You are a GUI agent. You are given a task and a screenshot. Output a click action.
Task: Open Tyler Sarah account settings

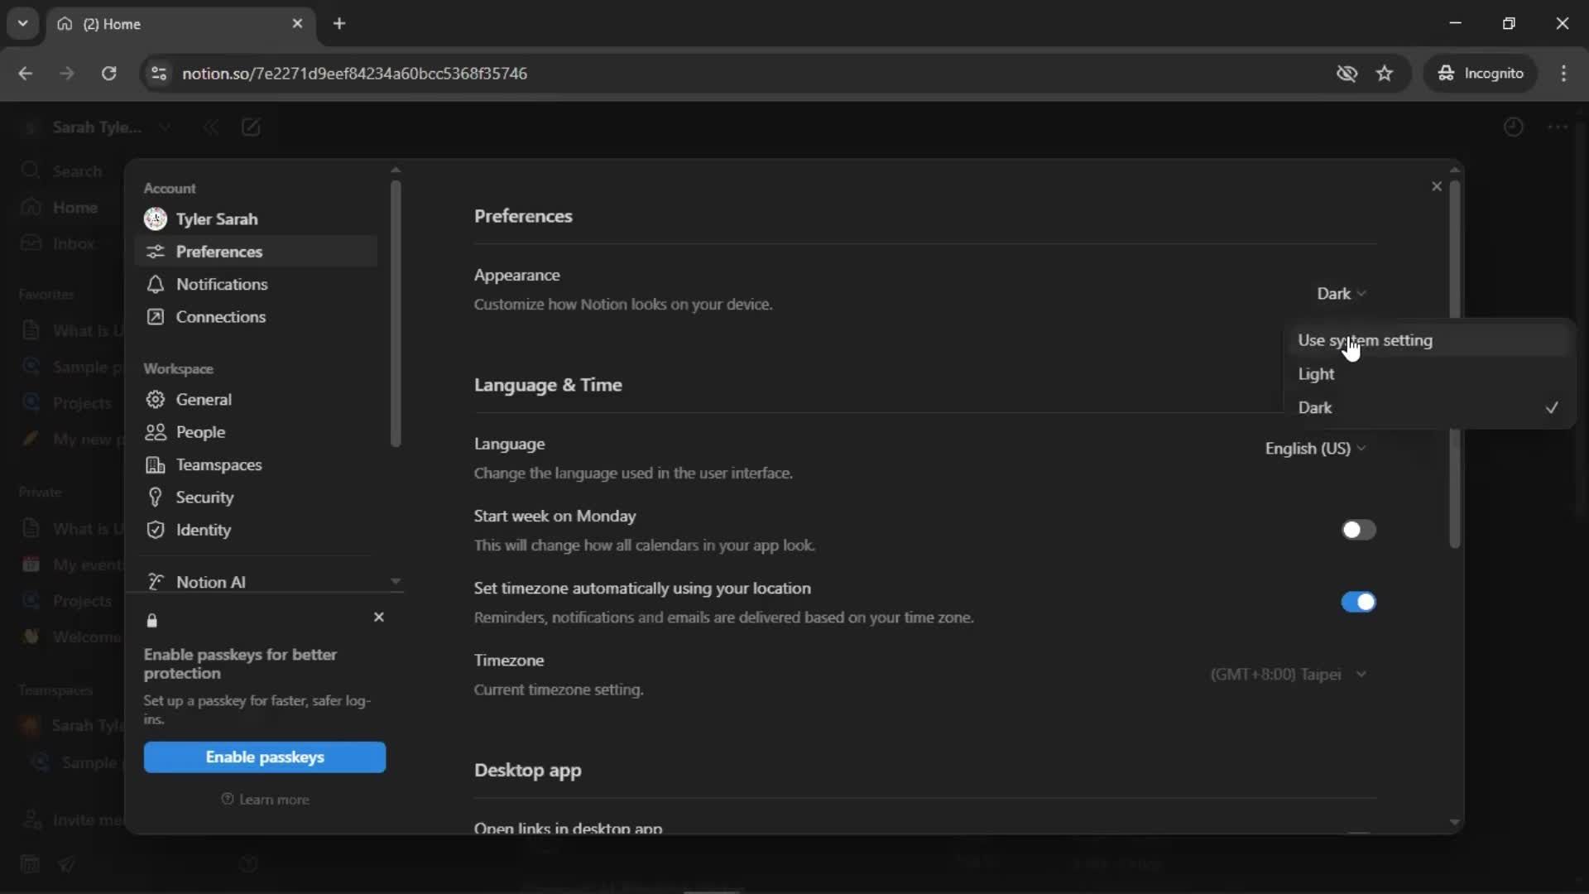256,219
